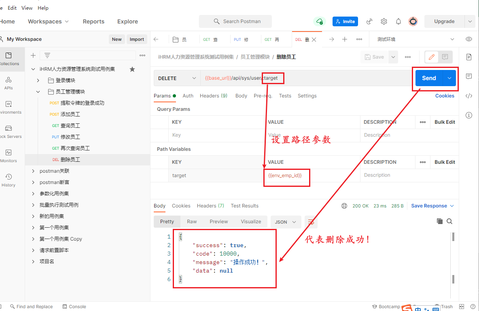
Task: Open the Cookies link
Action: [x=445, y=96]
